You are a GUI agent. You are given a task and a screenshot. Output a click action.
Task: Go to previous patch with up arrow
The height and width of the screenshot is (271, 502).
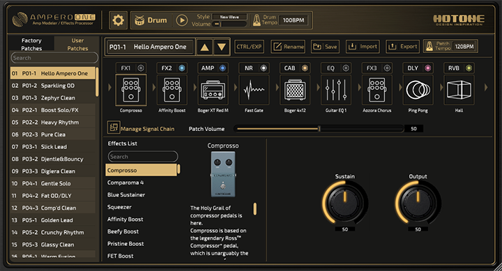pos(204,47)
